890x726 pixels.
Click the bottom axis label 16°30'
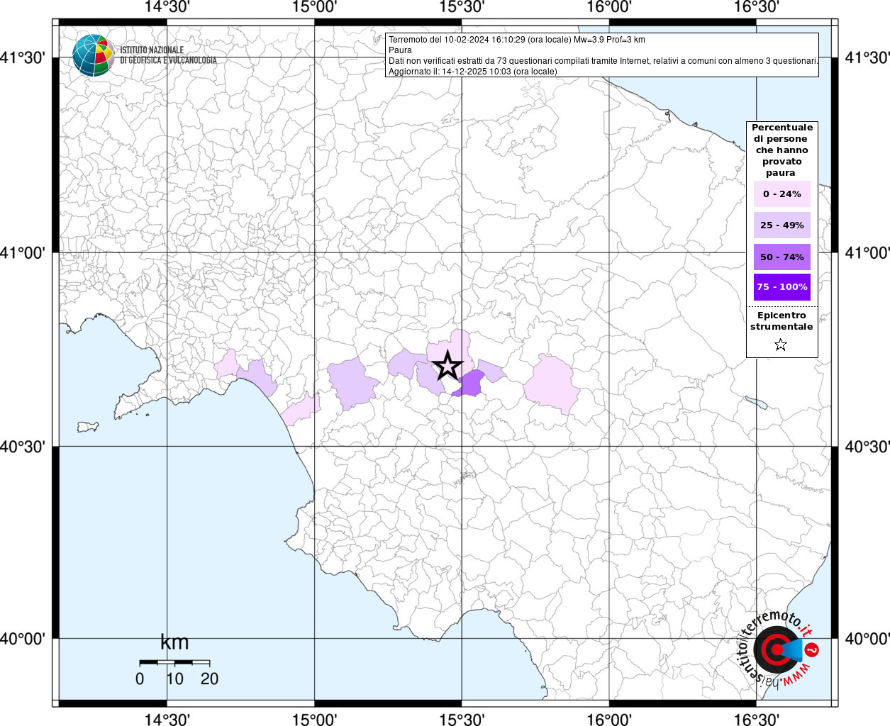[x=757, y=719]
